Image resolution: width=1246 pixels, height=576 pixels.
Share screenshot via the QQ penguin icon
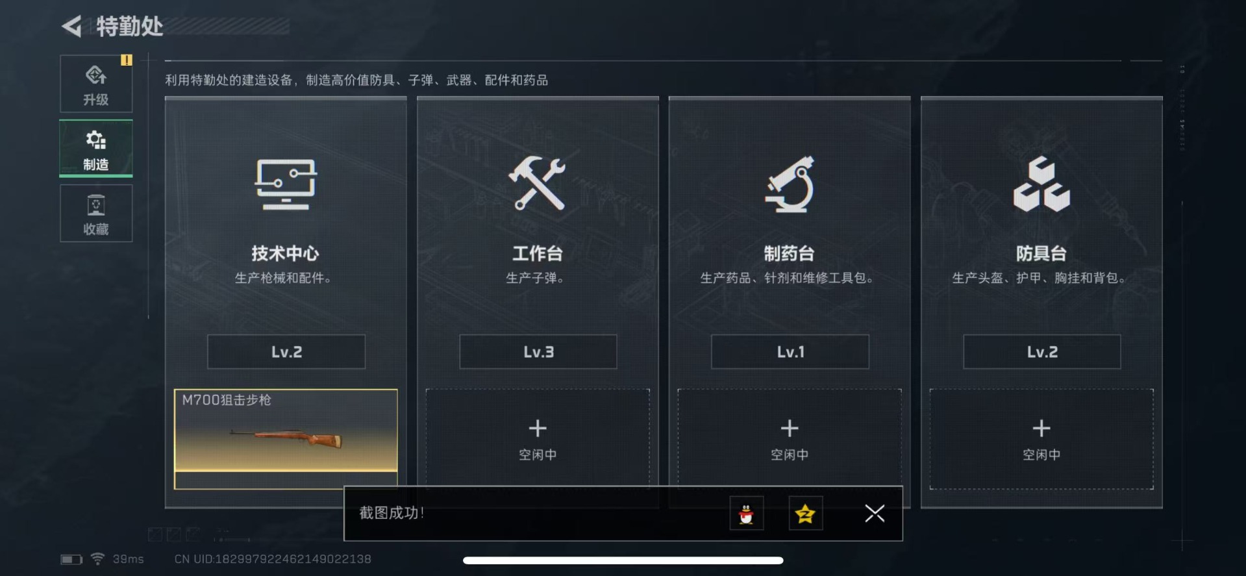coord(746,514)
